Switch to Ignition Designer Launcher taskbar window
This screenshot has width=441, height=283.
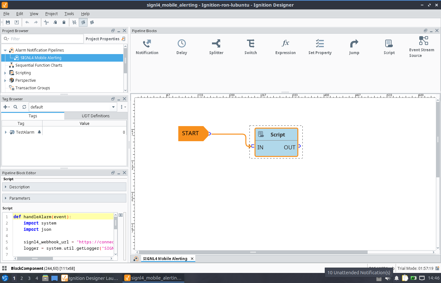tap(90, 278)
